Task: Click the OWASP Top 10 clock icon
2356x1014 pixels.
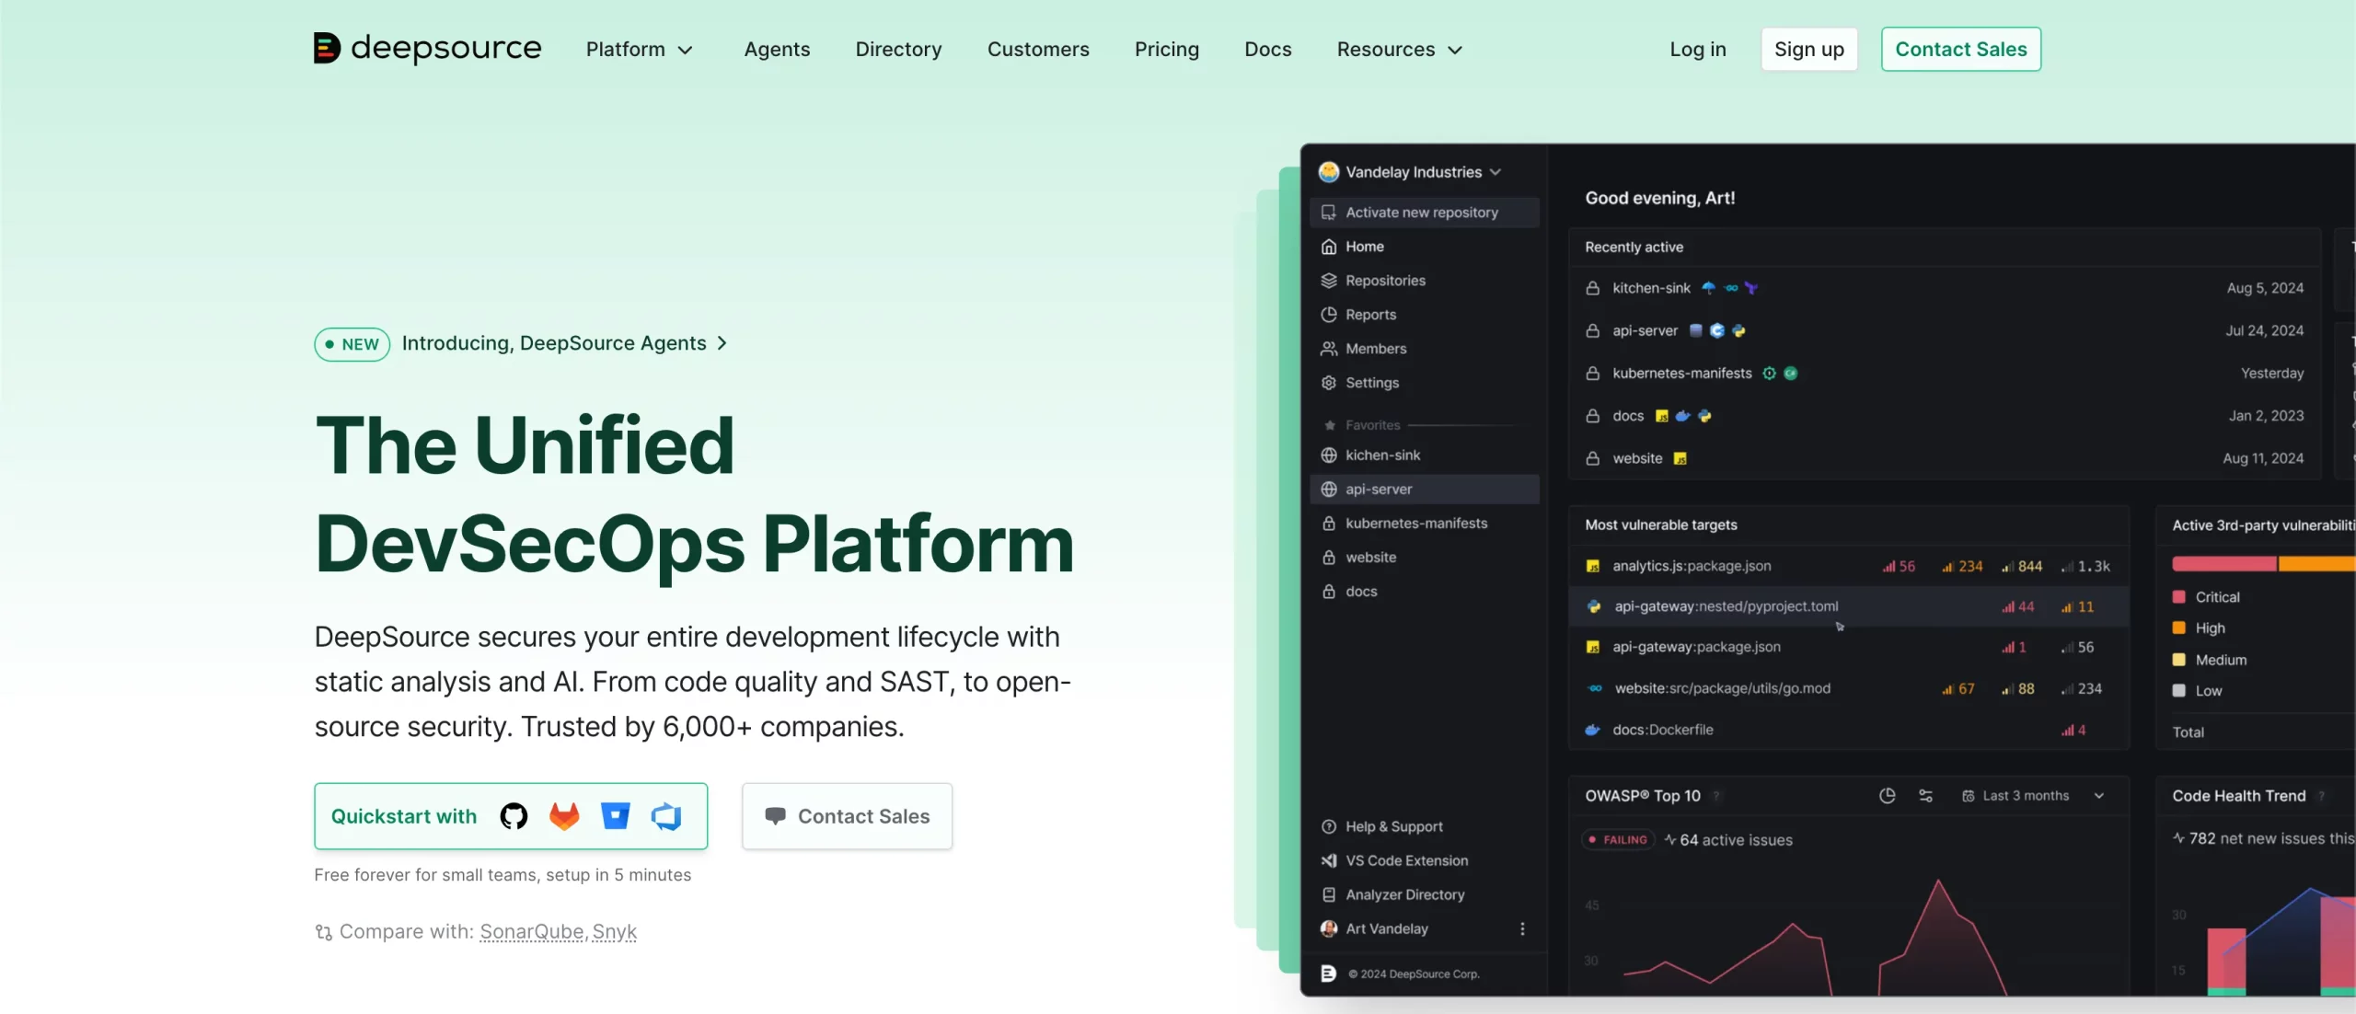Action: [1887, 796]
